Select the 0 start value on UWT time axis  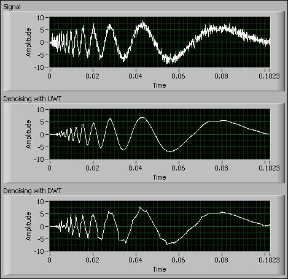[50, 168]
